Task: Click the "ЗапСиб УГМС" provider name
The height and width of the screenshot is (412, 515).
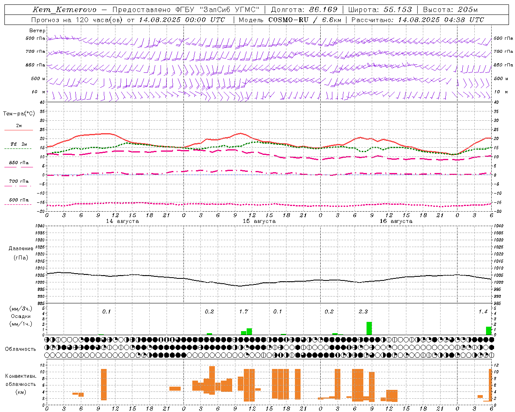Action: click(x=230, y=10)
